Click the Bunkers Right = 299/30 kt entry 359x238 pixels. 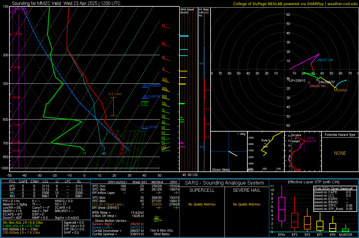[x=118, y=224]
